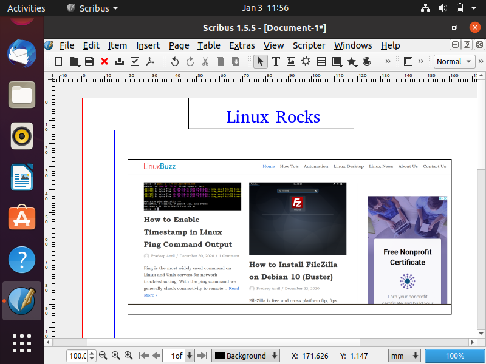Close the document with the red X icon
This screenshot has height=364, width=486.
point(104,61)
